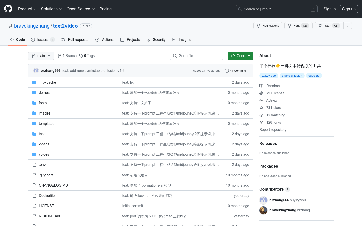
Task: Open the Open Source menu
Action: [x=80, y=9]
